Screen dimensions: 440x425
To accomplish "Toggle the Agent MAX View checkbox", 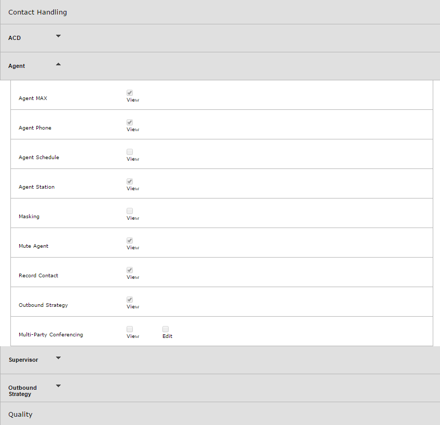I will coord(130,93).
